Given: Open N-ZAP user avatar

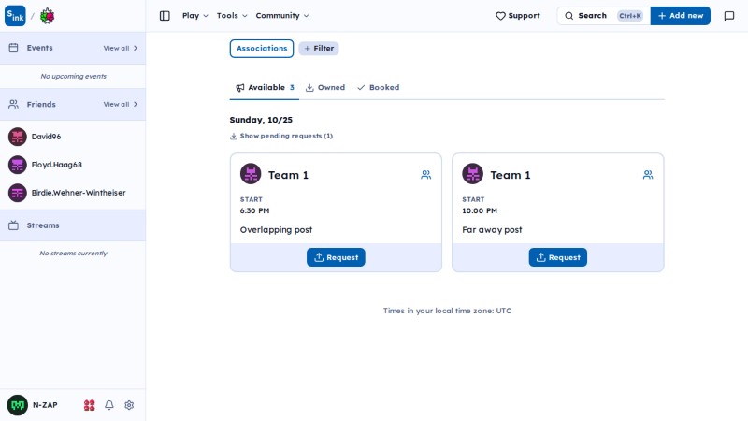Looking at the screenshot, I should tap(17, 405).
